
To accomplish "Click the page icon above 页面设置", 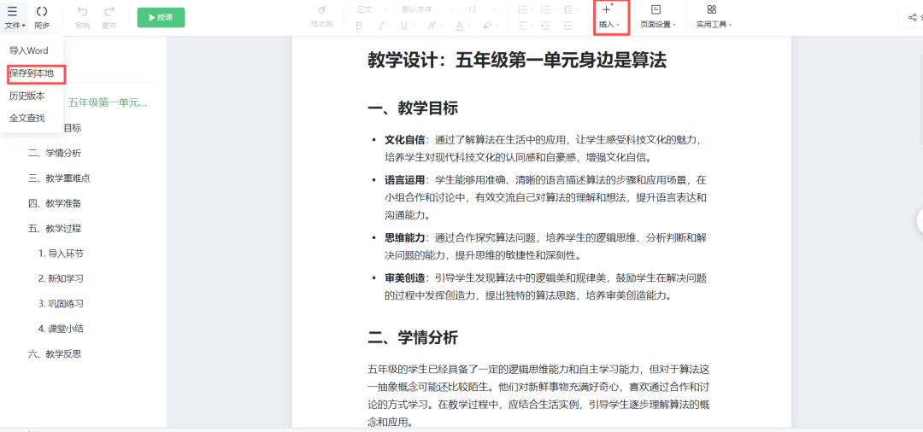I will tap(656, 9).
